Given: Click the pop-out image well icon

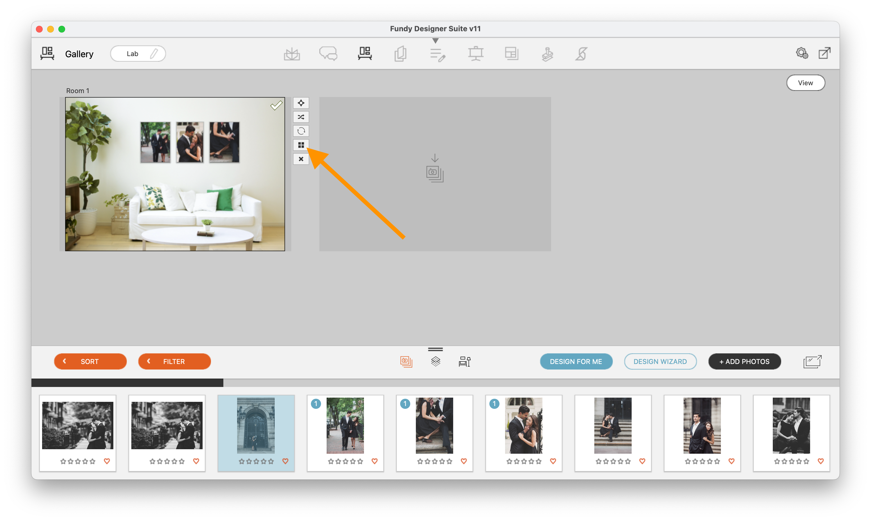Looking at the screenshot, I should click(812, 361).
